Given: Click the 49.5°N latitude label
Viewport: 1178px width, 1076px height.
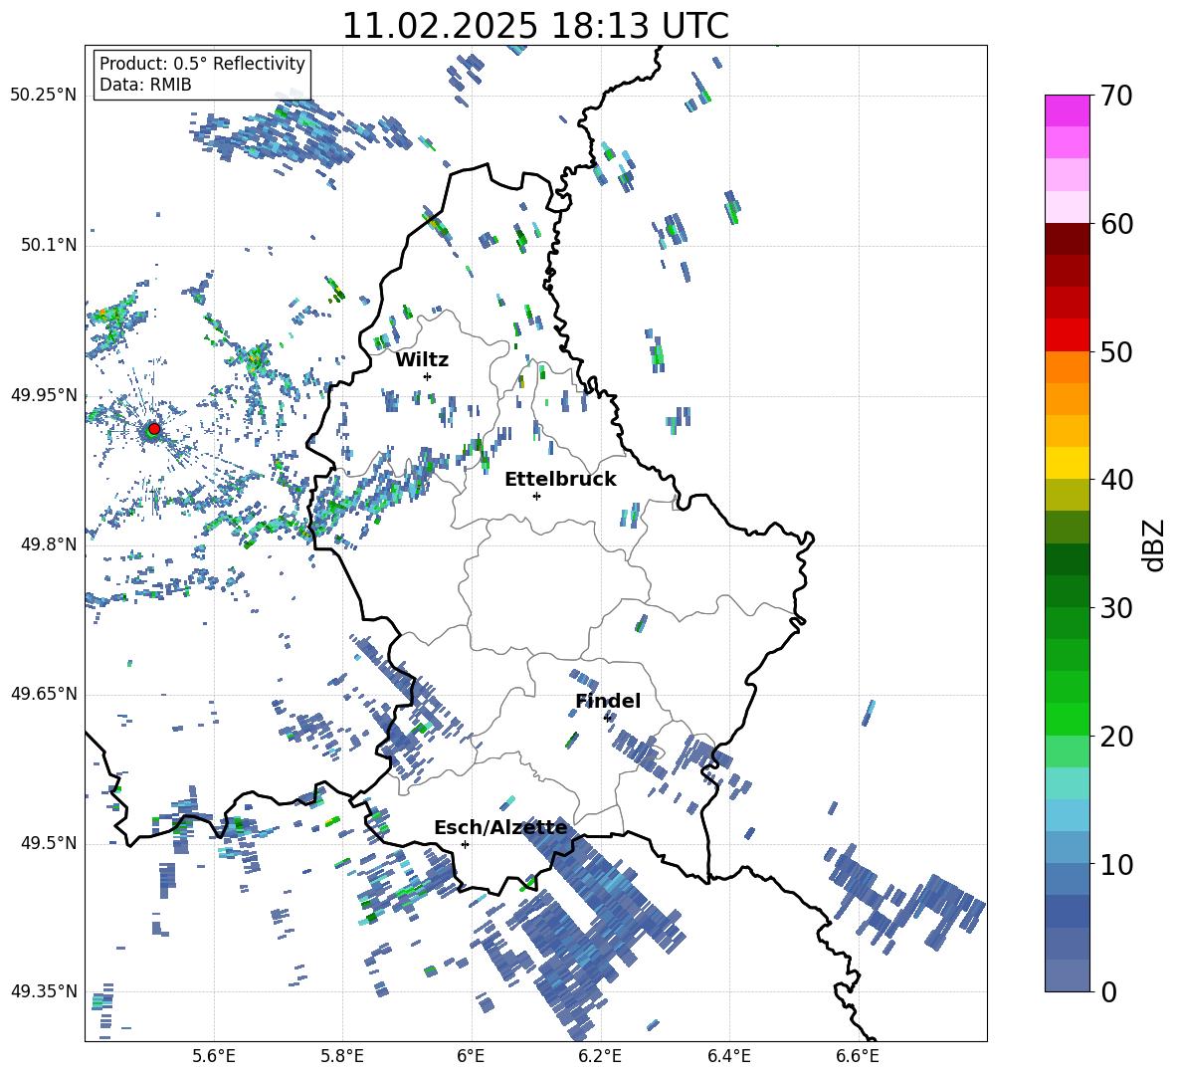Looking at the screenshot, I should point(48,843).
